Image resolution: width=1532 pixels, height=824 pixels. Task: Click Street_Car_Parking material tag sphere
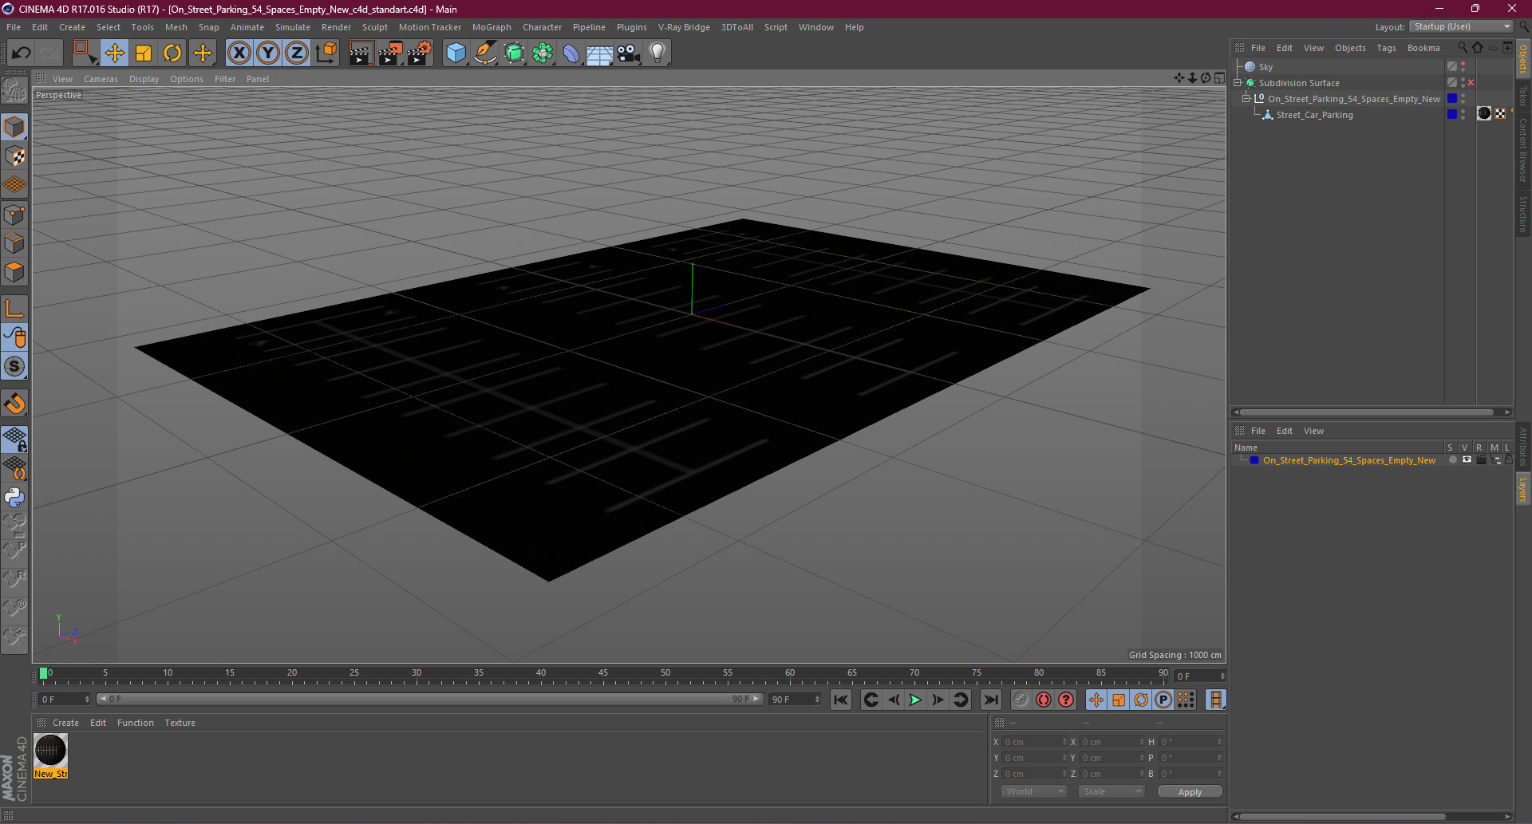(x=1484, y=113)
